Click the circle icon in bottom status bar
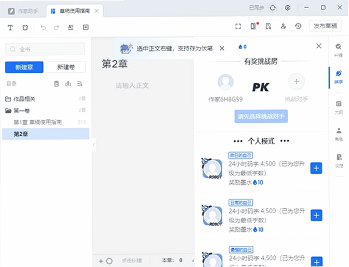The height and width of the screenshot is (267, 349). (x=109, y=261)
